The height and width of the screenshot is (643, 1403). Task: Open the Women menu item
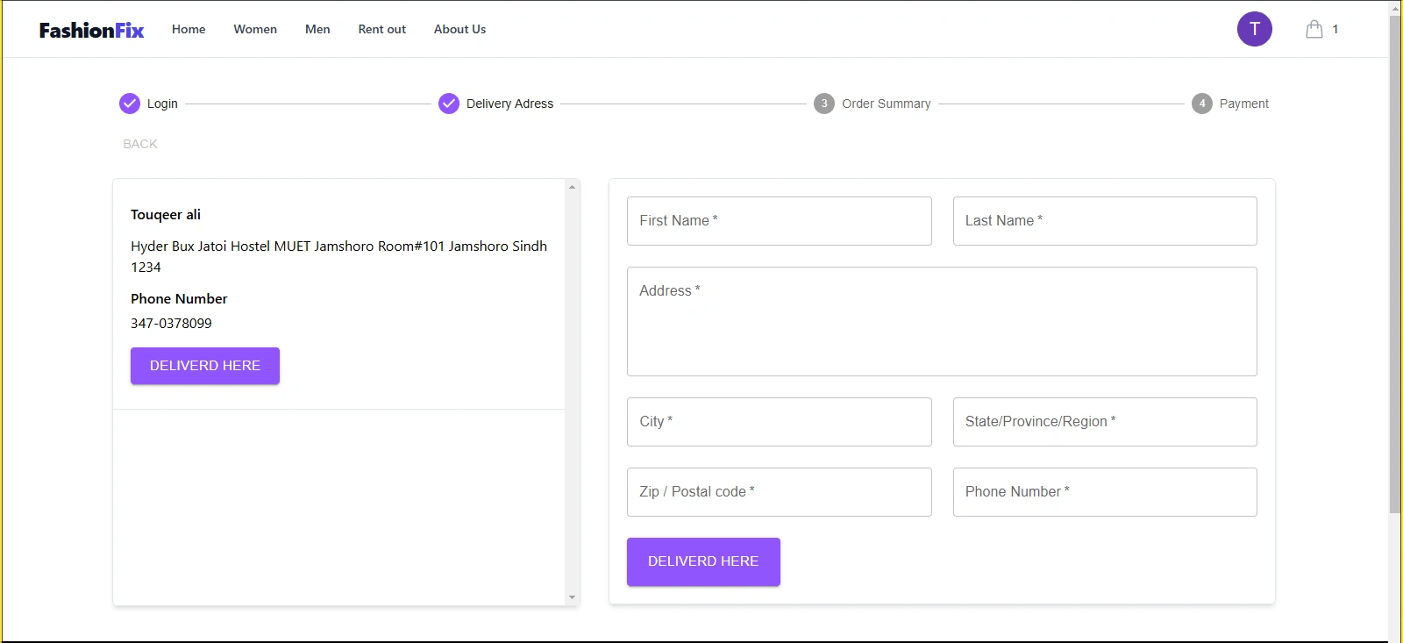pyautogui.click(x=255, y=29)
